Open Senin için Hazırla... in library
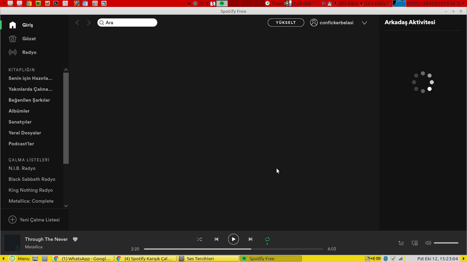This screenshot has height=262, width=467. coord(30,78)
